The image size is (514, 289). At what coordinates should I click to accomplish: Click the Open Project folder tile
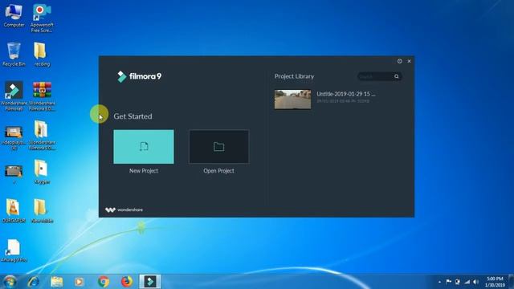[218, 147]
